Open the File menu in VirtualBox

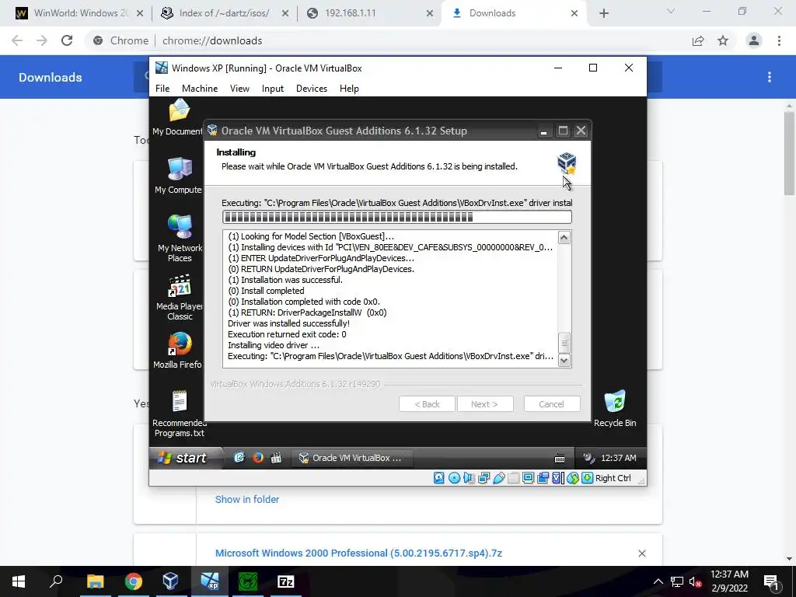click(x=162, y=89)
